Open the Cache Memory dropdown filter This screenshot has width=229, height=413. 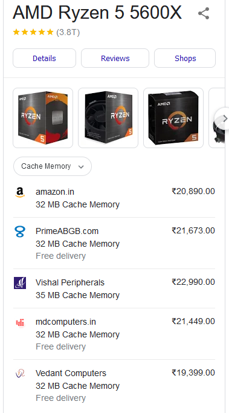point(53,166)
